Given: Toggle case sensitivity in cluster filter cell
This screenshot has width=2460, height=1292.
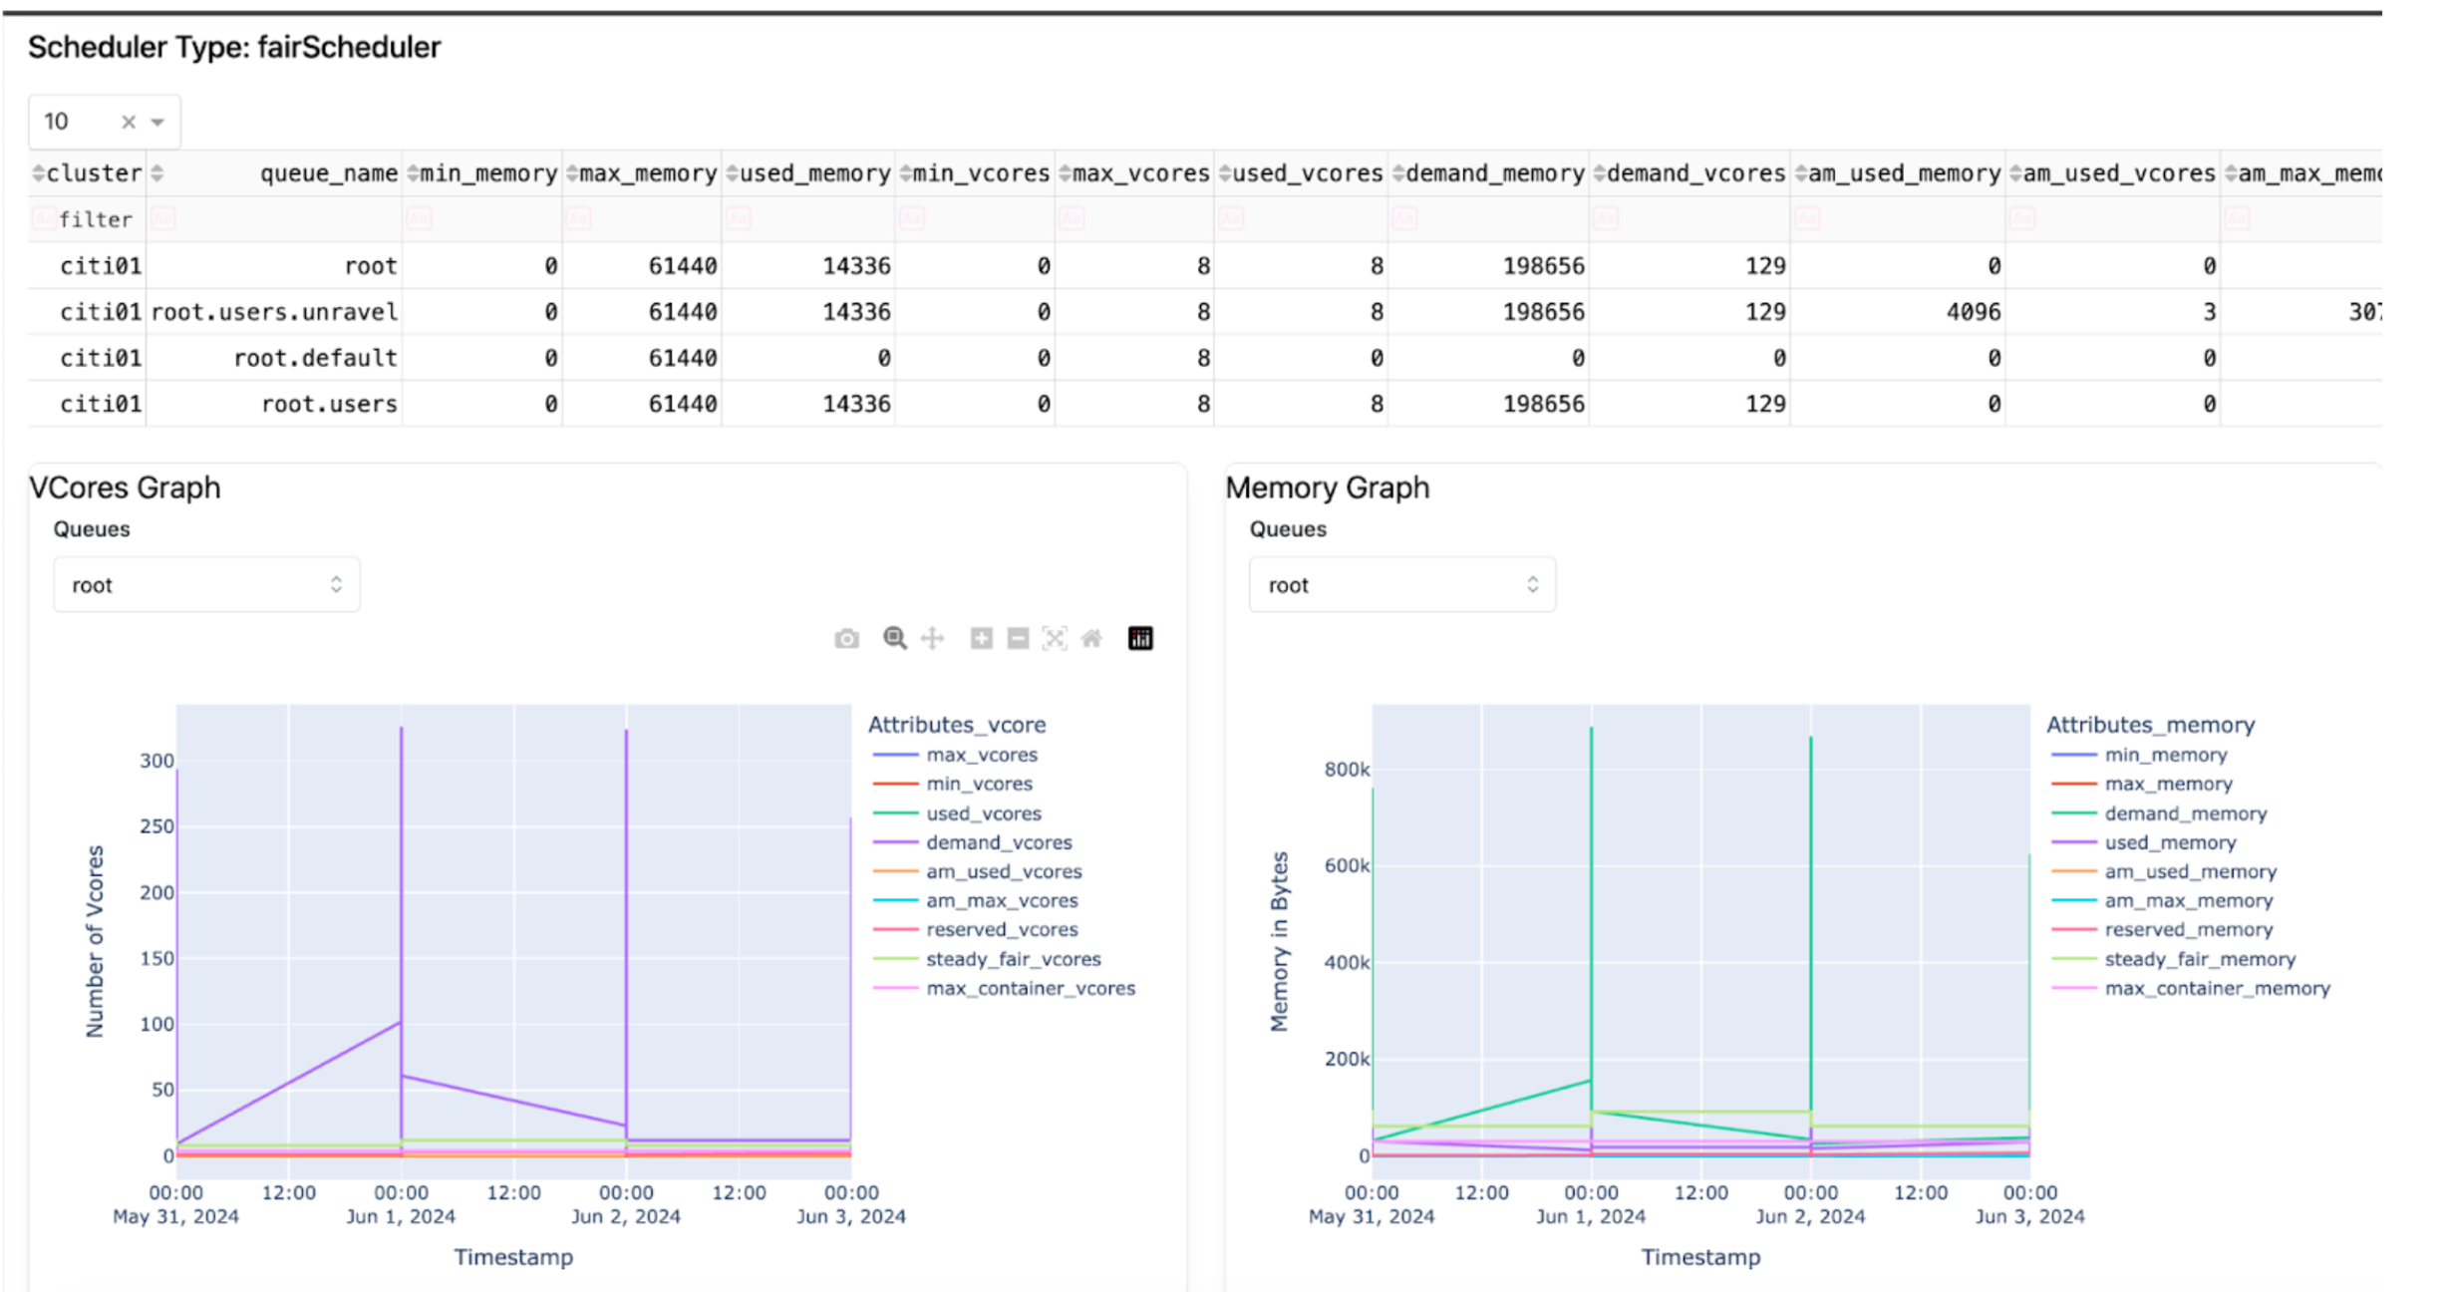Looking at the screenshot, I should pyautogui.click(x=43, y=218).
